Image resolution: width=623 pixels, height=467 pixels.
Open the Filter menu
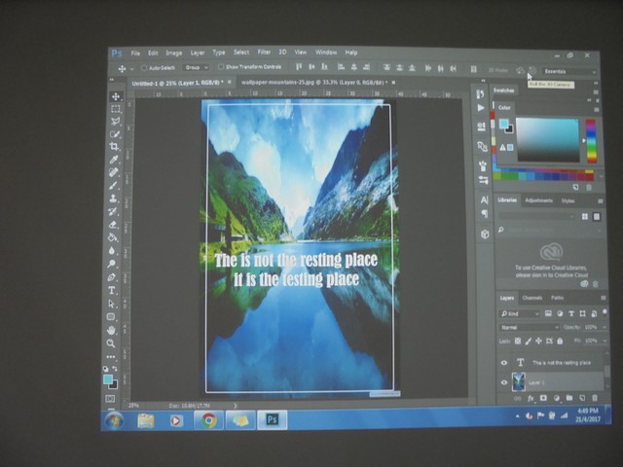coord(264,53)
